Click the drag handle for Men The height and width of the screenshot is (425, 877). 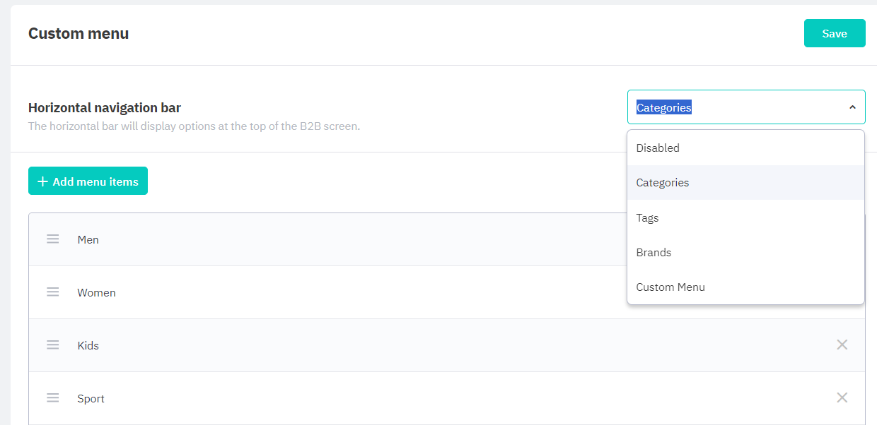(x=53, y=239)
